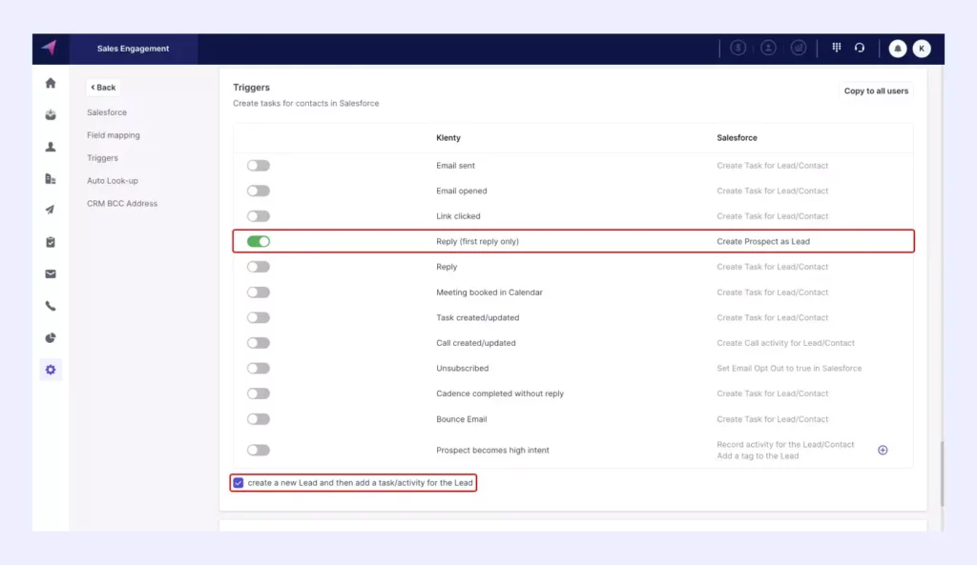
Task: Click the dollar sign icon in header
Action: point(738,48)
